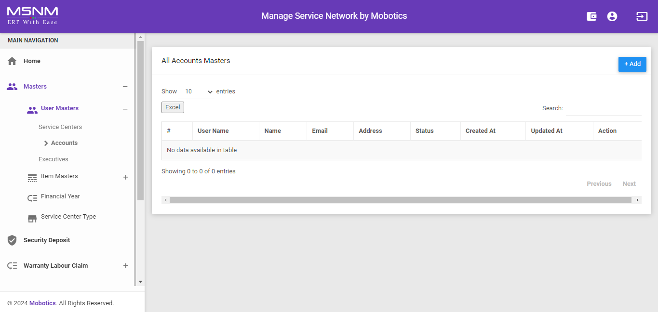Click the Financial Year icon
This screenshot has height=312, width=658.
32,198
